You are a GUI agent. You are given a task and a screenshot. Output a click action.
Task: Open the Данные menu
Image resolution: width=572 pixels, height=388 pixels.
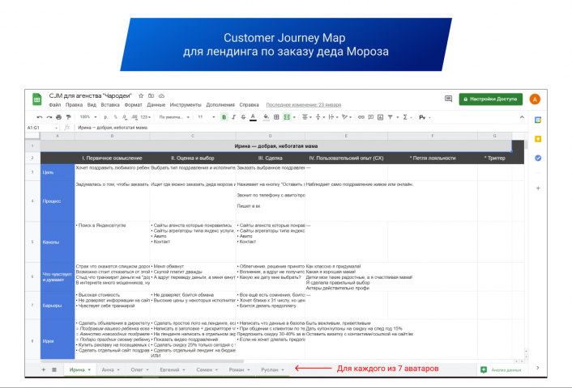click(156, 105)
